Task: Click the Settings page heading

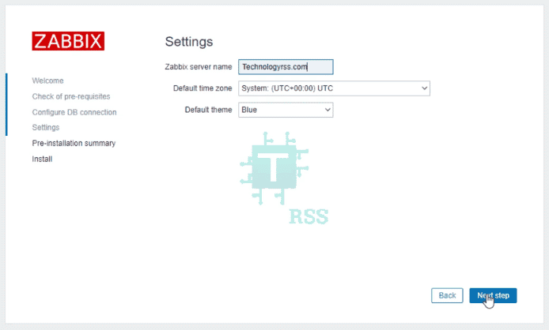Action: click(189, 42)
